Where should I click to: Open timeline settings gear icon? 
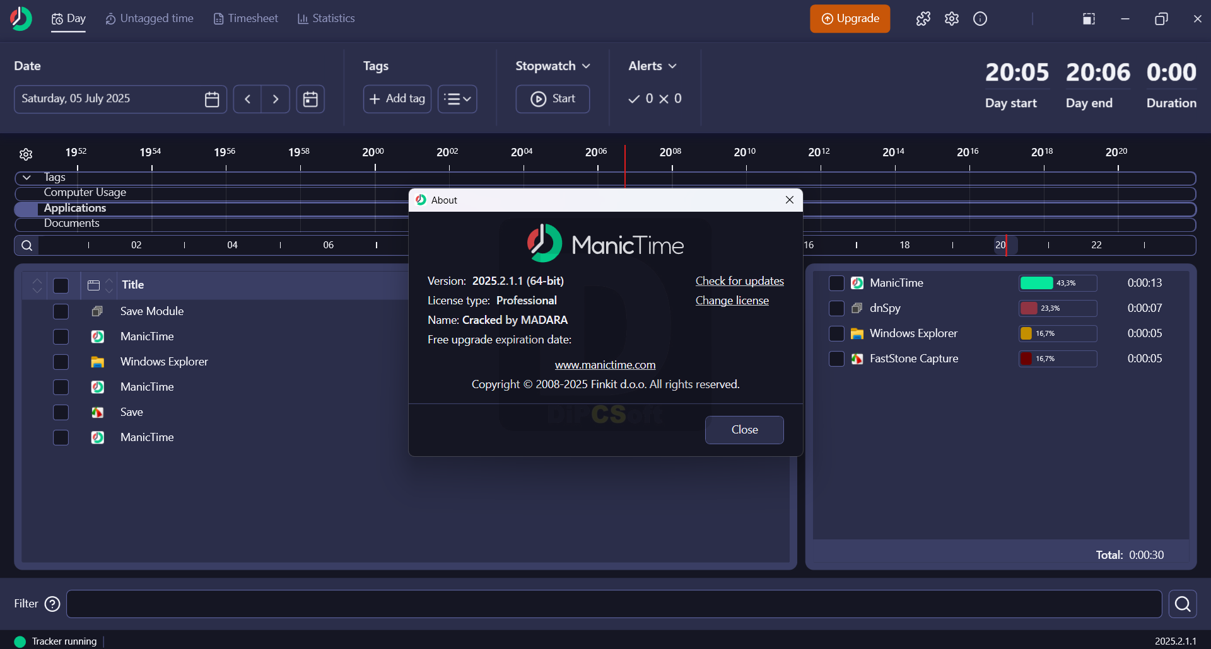pos(26,154)
